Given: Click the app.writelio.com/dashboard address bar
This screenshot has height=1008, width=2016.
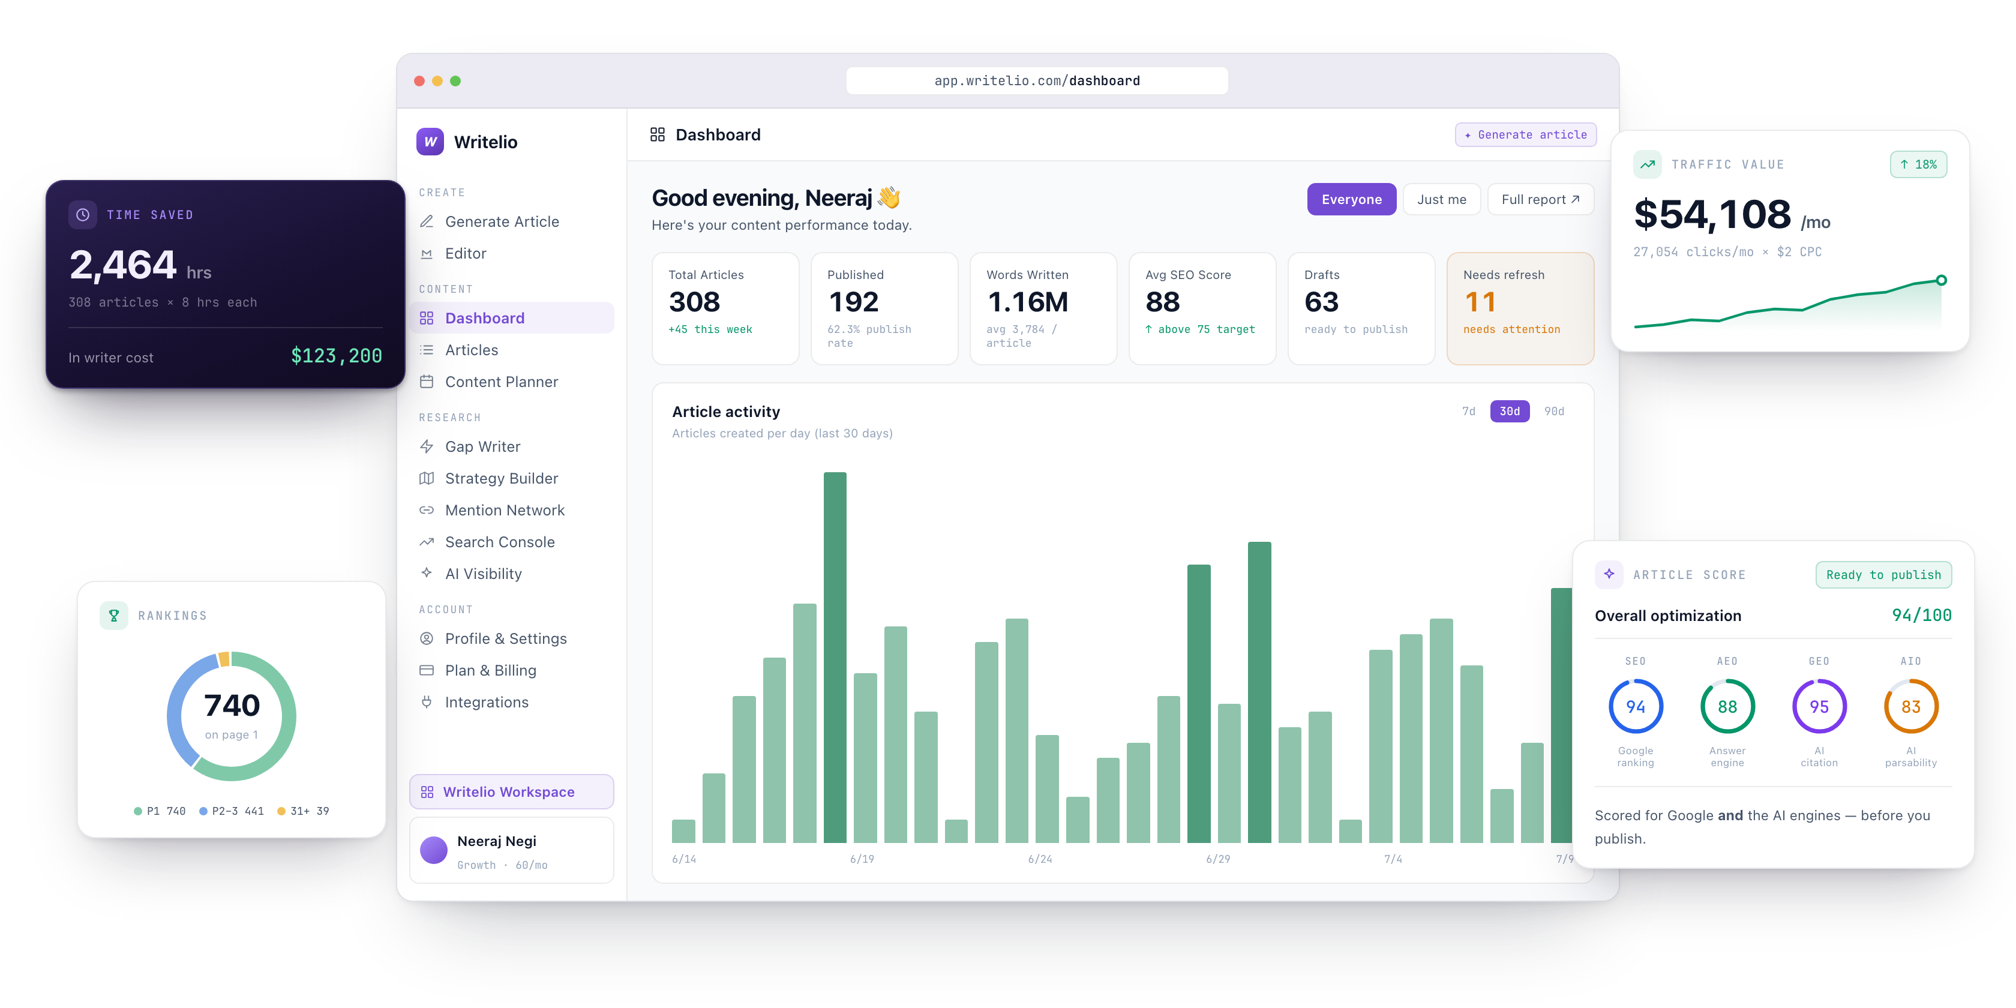Looking at the screenshot, I should click(x=1037, y=80).
